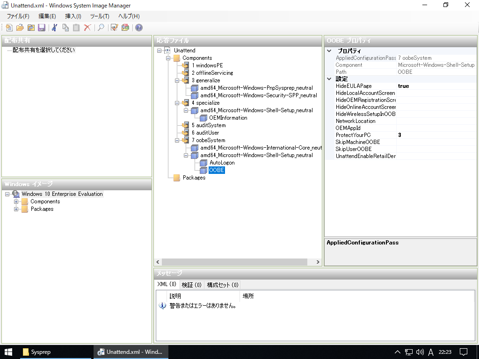Collapse the 3 generalize pass
This screenshot has width=479, height=359.
pyautogui.click(x=177, y=80)
